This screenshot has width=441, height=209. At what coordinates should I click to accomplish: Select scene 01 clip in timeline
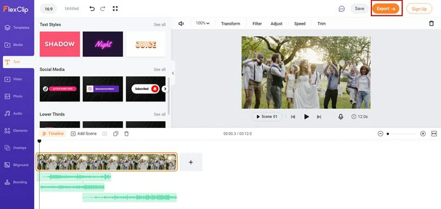pyautogui.click(x=107, y=162)
